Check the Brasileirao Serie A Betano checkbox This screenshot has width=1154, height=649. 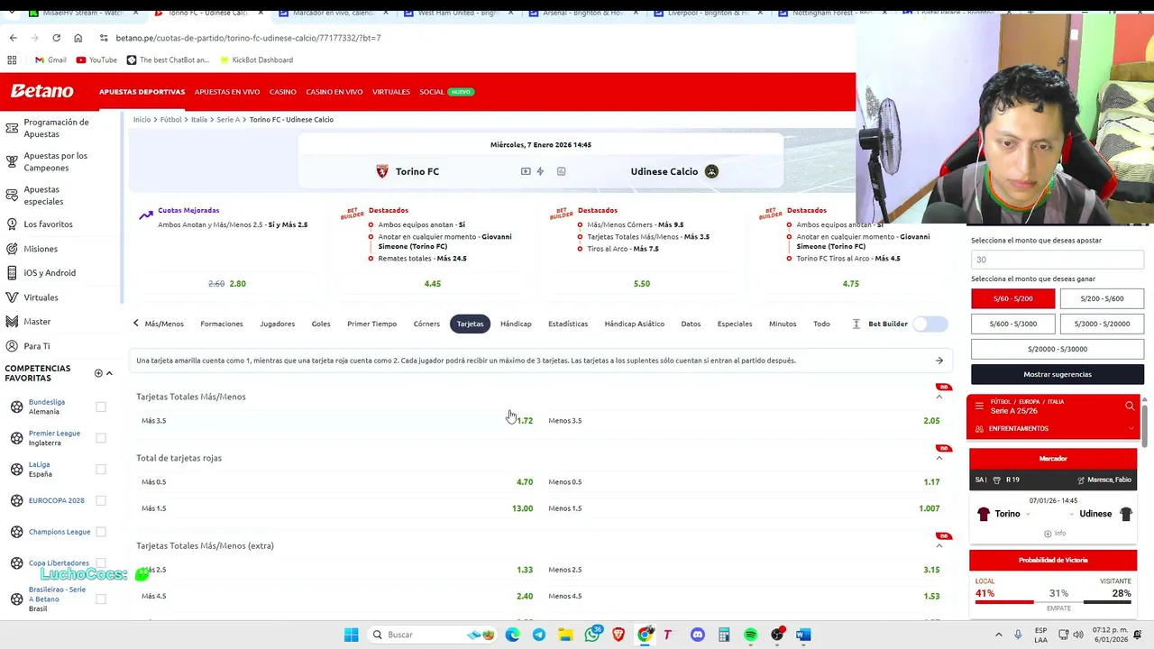tap(101, 599)
